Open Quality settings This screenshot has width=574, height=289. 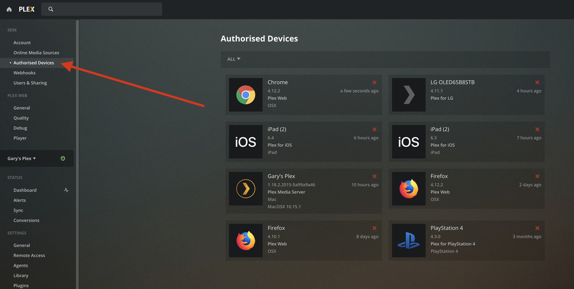(x=21, y=118)
